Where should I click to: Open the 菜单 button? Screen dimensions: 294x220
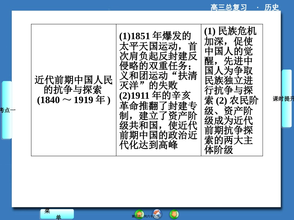(x=57, y=214)
